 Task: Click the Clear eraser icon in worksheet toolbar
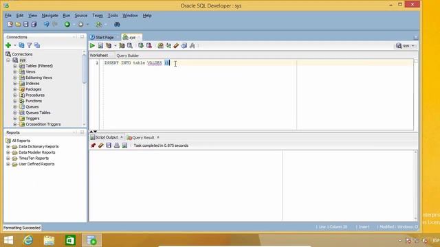click(x=176, y=46)
